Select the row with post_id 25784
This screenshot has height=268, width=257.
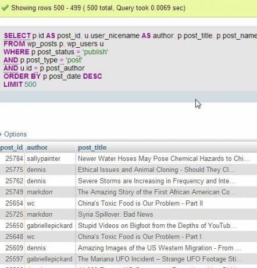128,158
